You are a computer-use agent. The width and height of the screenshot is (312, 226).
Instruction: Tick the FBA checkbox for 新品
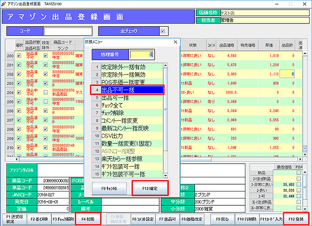pos(299,172)
